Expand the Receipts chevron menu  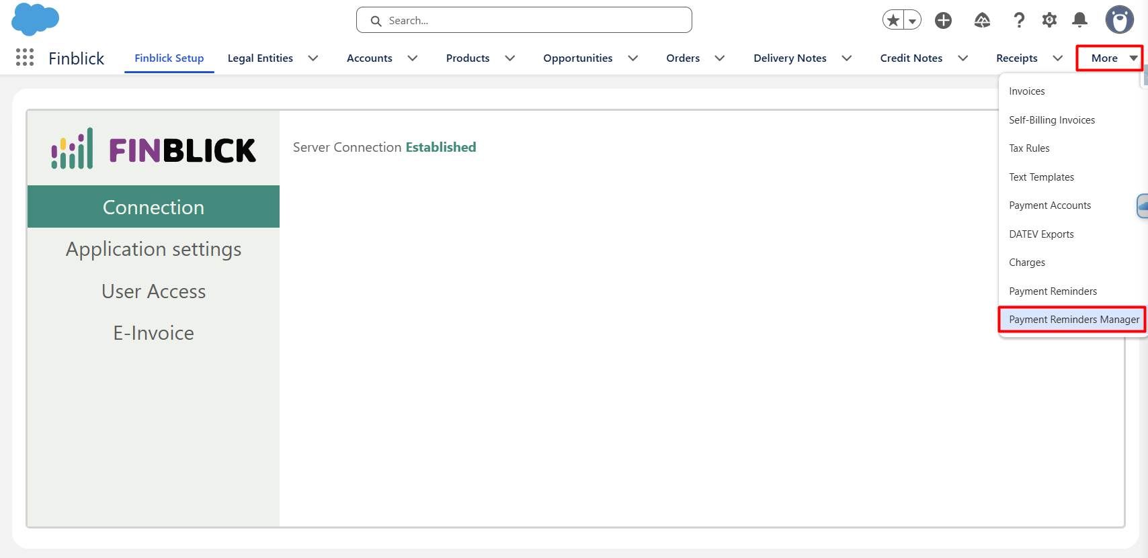tap(1058, 58)
